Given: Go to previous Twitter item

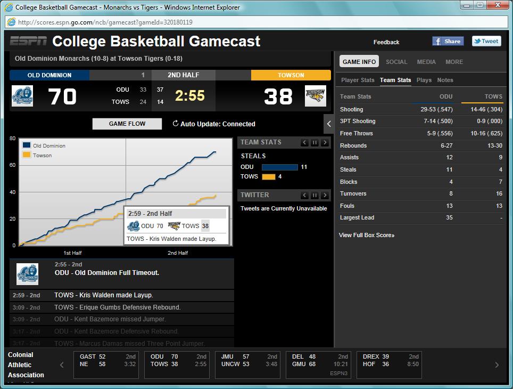Looking at the screenshot, I should [304, 196].
